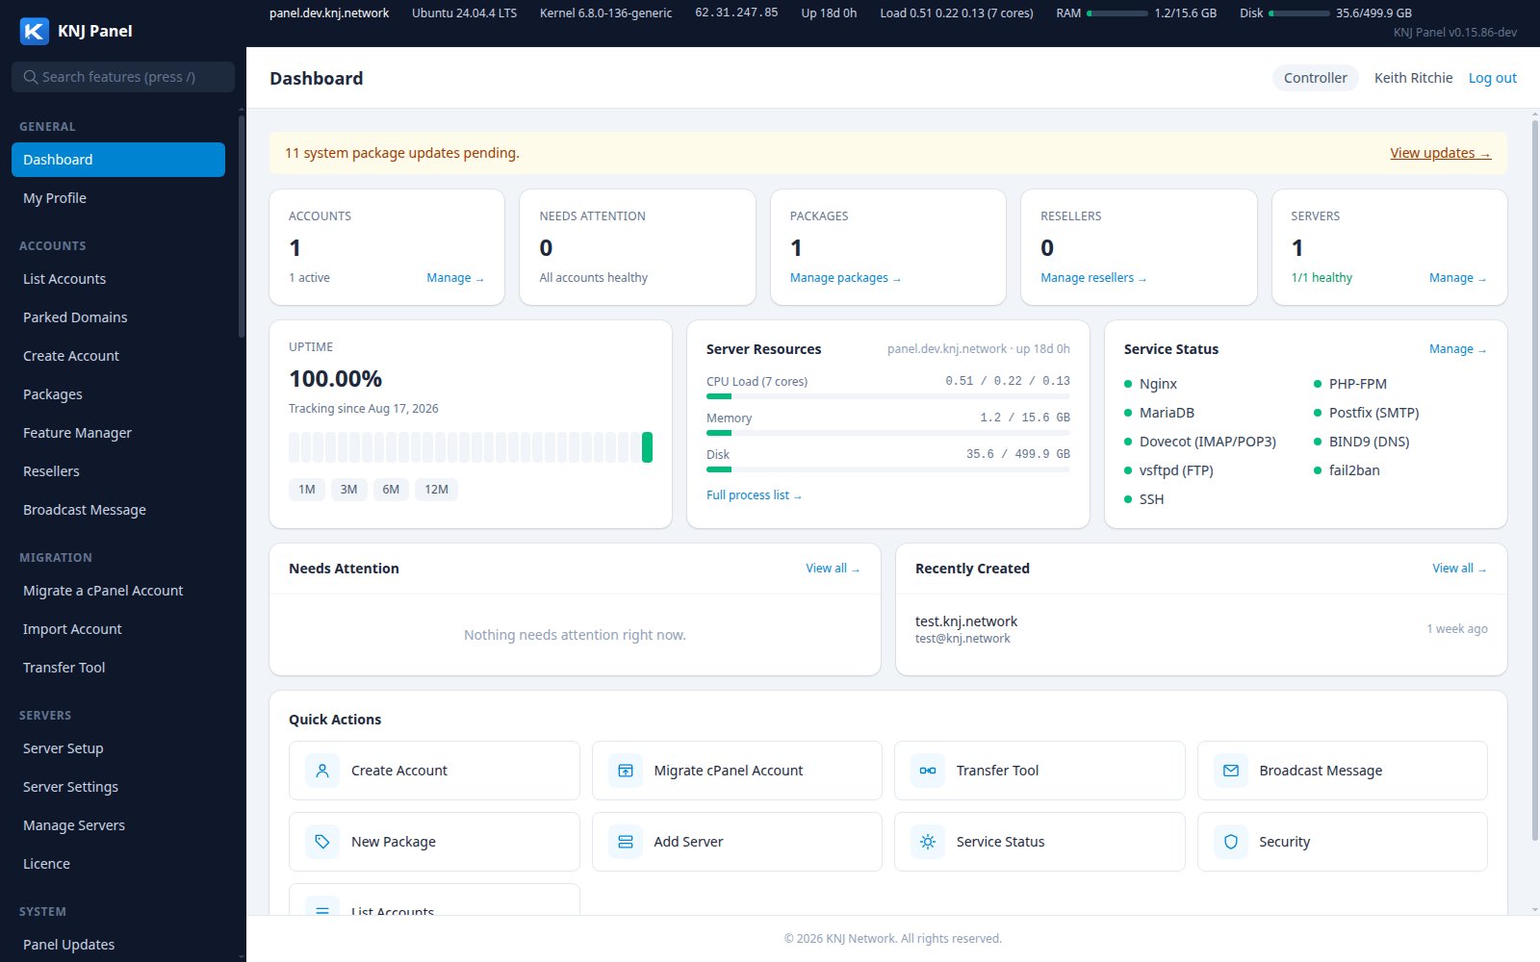Click the envelope icon on Broadcast Message action

(1231, 771)
